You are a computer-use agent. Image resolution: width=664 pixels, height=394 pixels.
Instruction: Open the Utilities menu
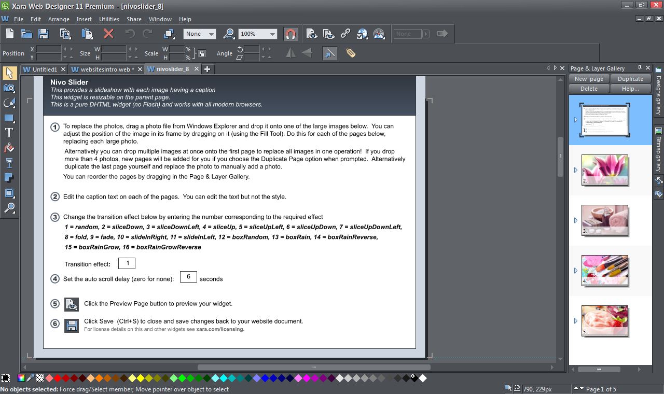pos(109,19)
